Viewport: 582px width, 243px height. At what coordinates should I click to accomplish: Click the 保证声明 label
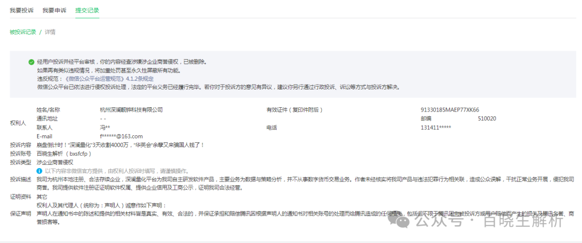tap(20, 214)
